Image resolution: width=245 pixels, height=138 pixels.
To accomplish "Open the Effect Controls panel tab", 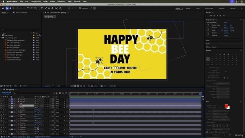I will pos(22,13).
